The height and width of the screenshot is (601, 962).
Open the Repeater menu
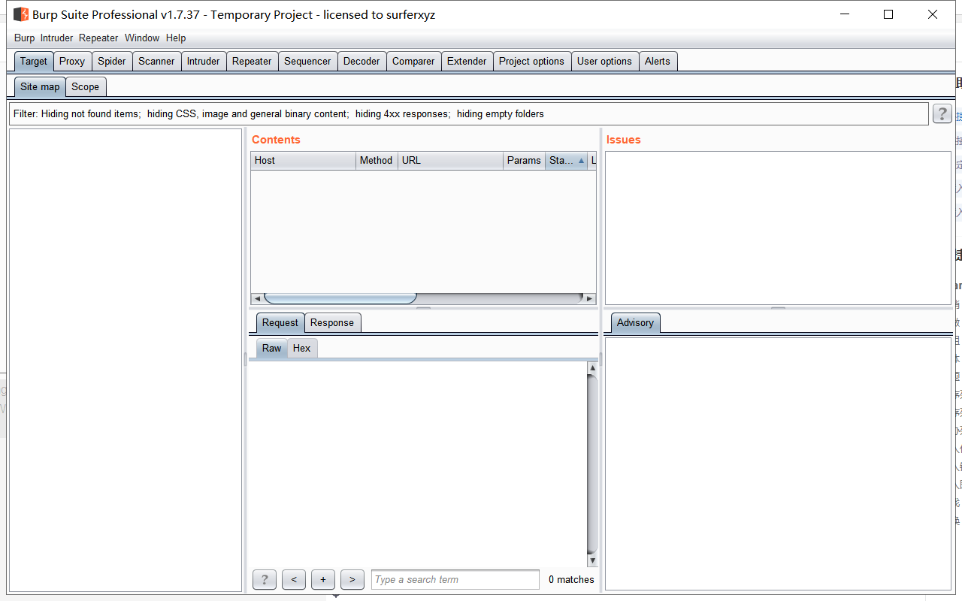(98, 38)
